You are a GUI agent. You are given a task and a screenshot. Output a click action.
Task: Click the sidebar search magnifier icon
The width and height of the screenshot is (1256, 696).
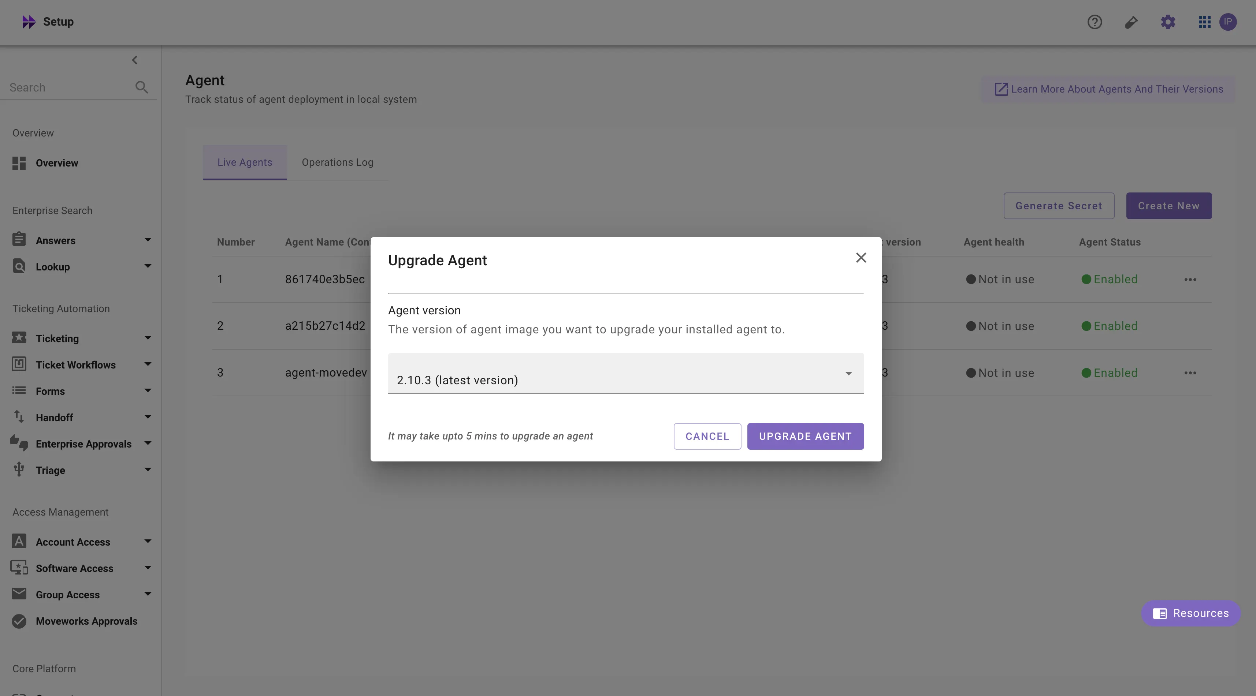click(141, 87)
